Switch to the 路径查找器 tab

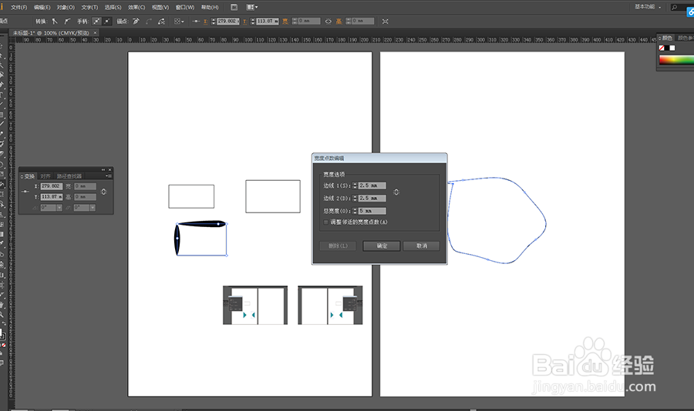(69, 176)
